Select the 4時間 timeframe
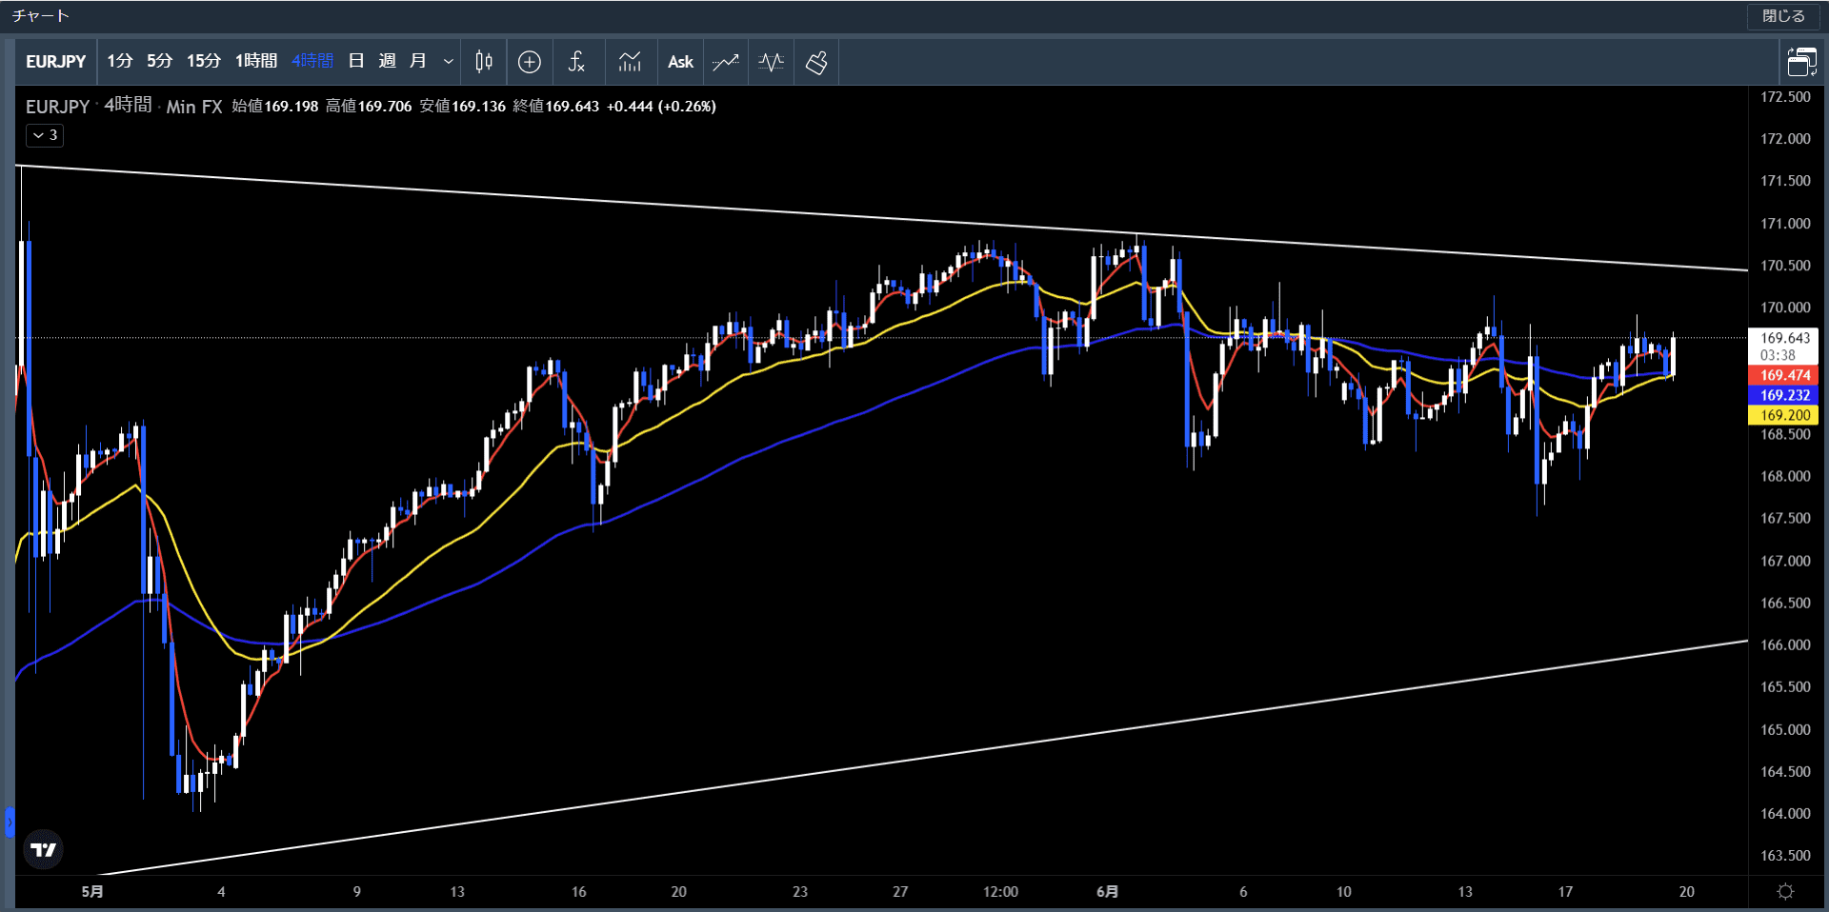 point(312,62)
